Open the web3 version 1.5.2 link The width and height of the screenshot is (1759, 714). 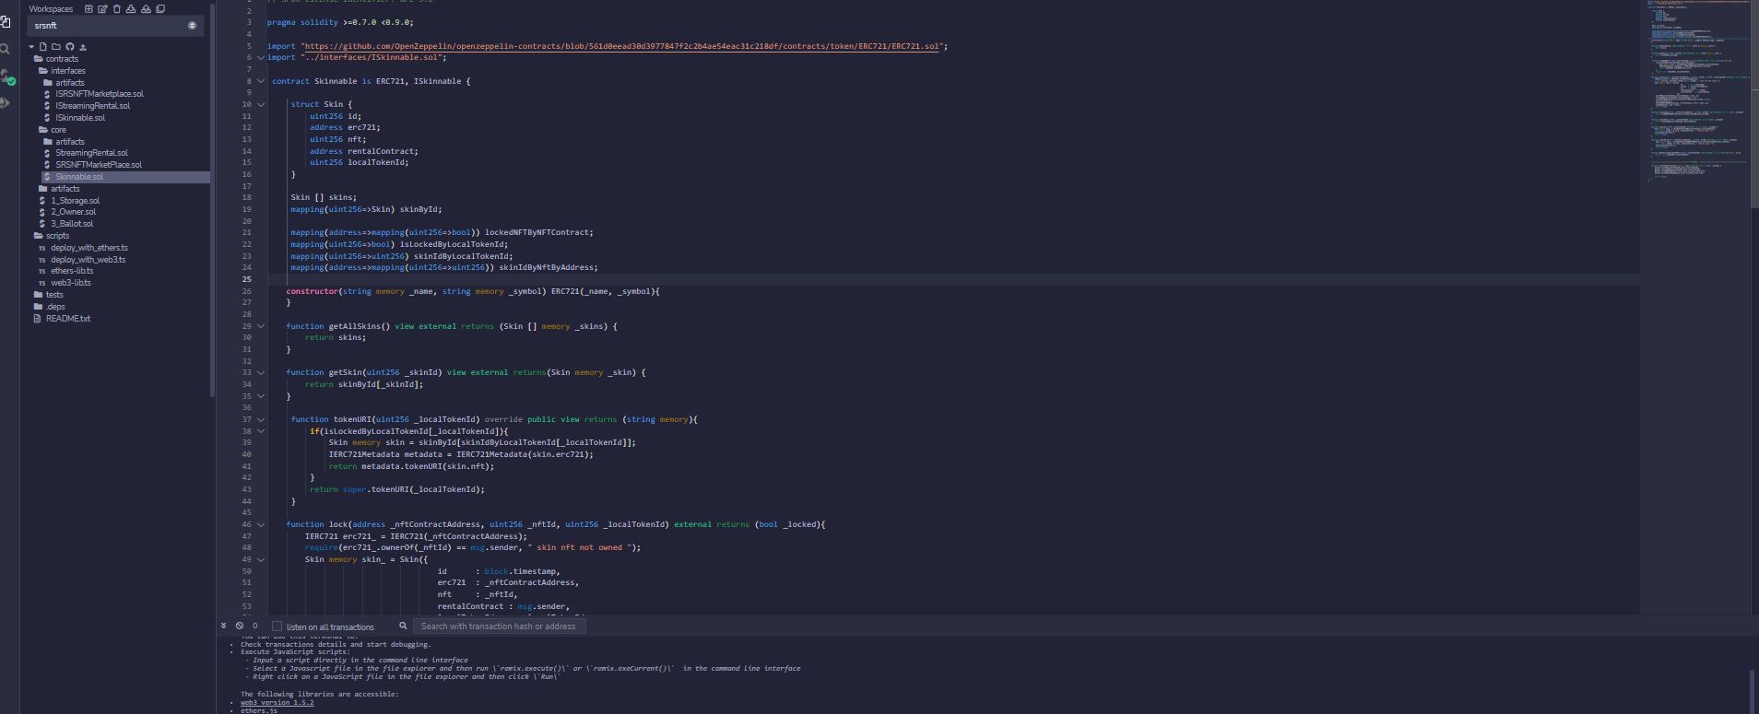[x=277, y=703]
